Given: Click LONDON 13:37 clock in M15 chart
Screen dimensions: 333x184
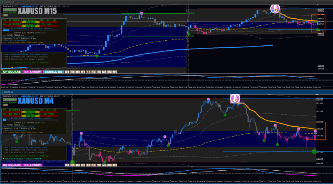Looking at the screenshot, I should click(x=30, y=7).
